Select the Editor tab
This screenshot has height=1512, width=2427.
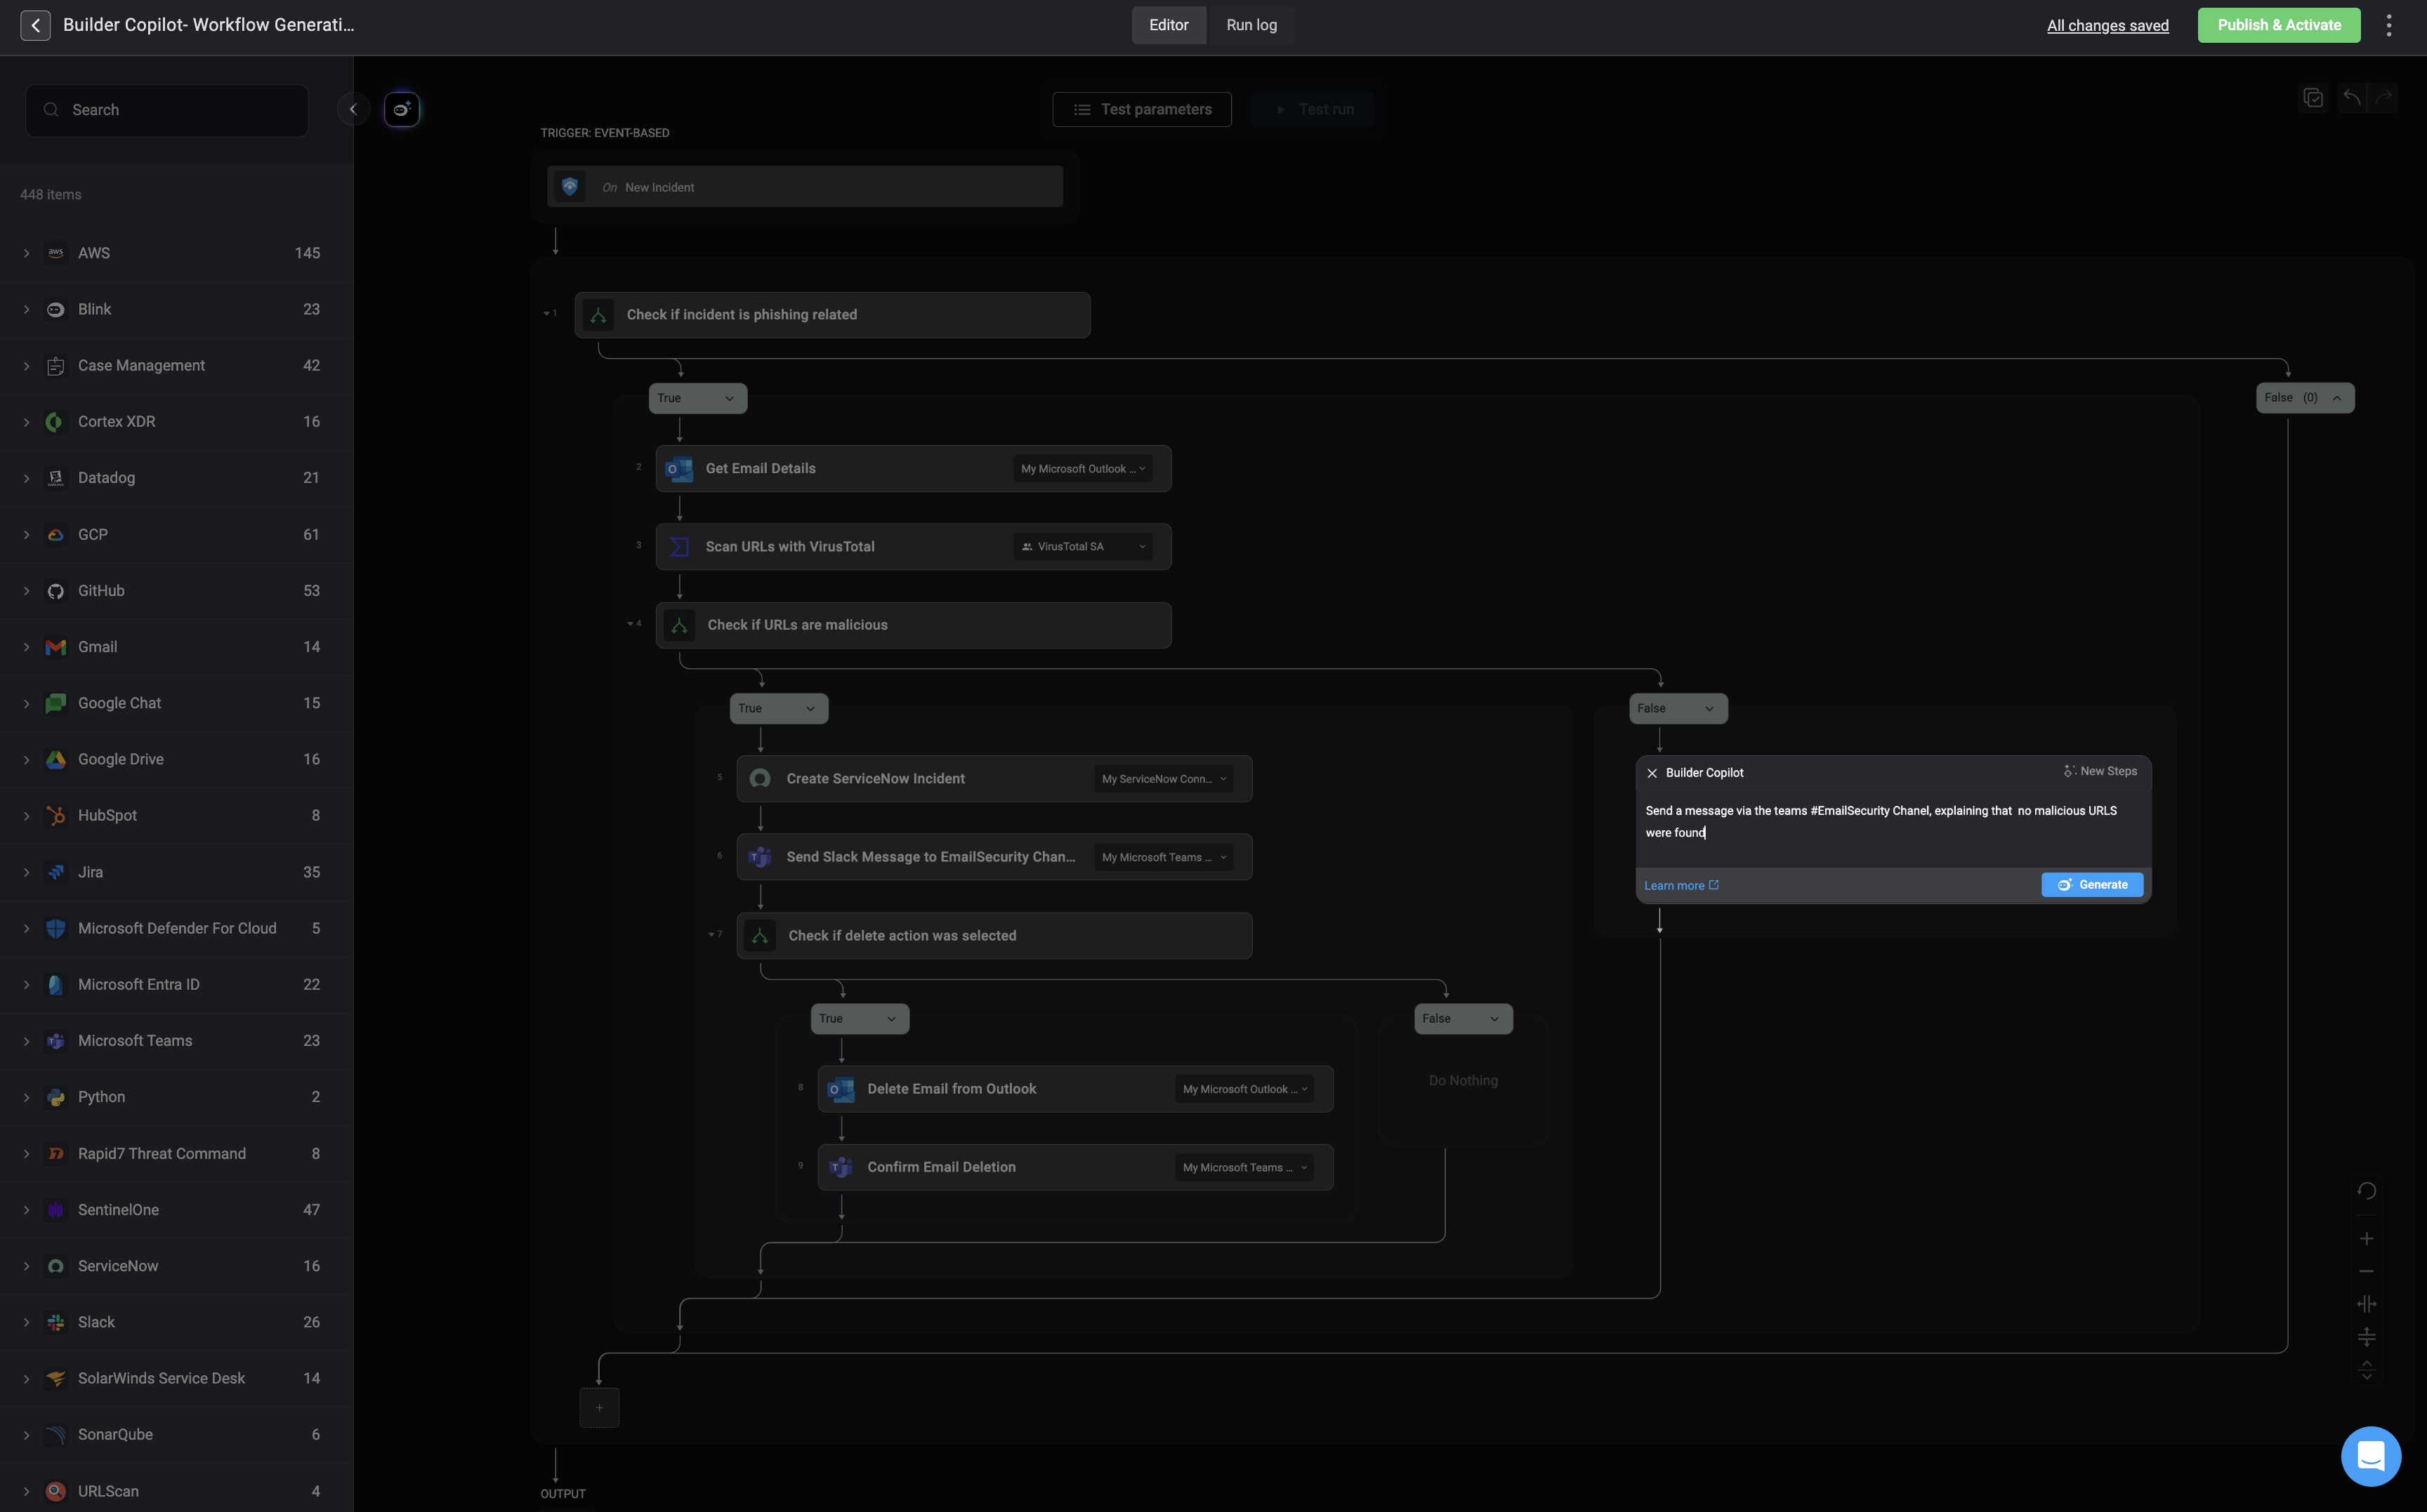(1167, 25)
